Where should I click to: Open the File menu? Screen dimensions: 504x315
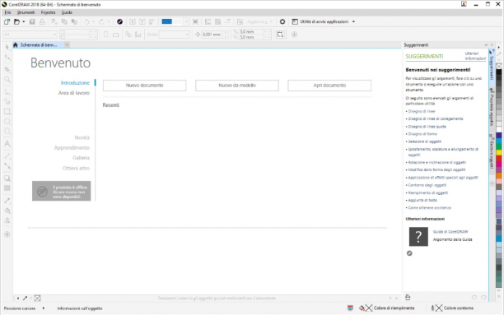point(7,12)
